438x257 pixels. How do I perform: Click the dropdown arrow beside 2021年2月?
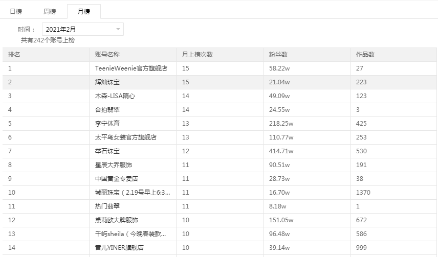tap(118, 30)
